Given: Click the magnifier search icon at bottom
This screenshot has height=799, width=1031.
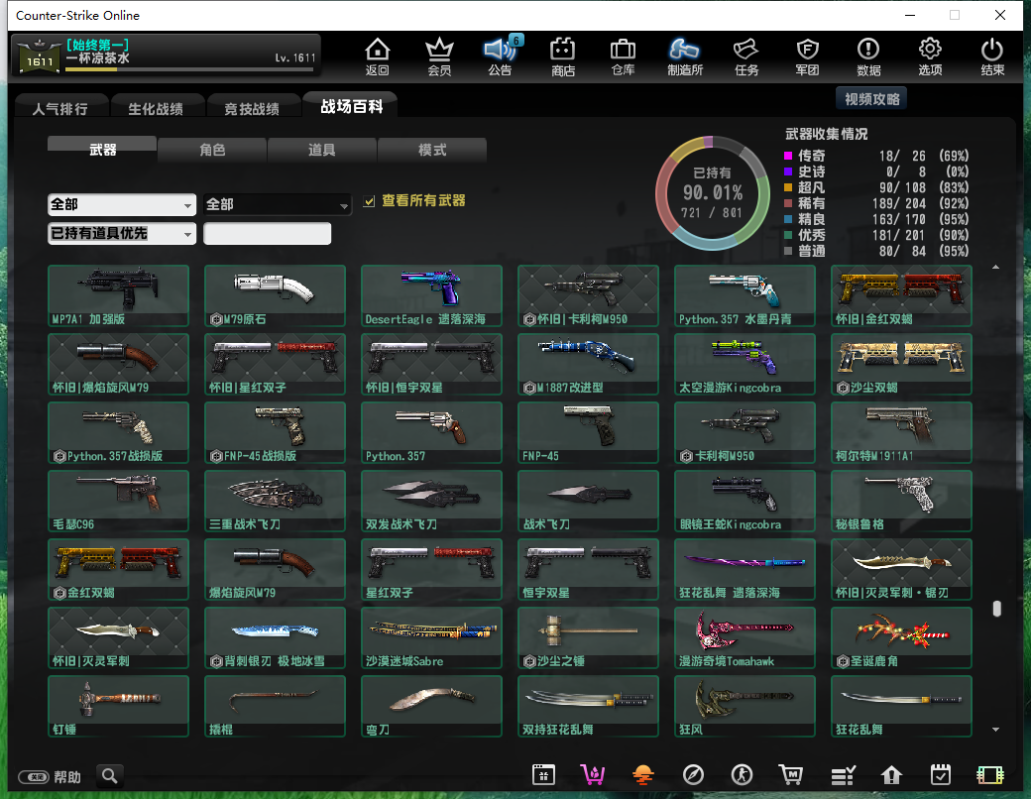Looking at the screenshot, I should [x=109, y=776].
